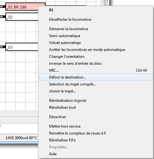Choose Démarrer la locomotive

[x=96, y=29]
